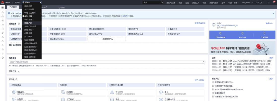The image size is (277, 101).
Task: Open the 工单 menu item
Action: click(x=223, y=3)
